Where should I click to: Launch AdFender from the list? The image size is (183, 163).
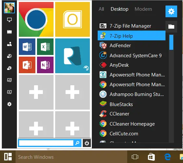131,46
